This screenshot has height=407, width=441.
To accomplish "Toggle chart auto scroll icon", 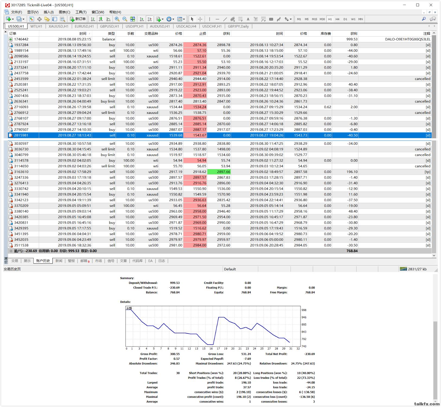I will [x=142, y=19].
